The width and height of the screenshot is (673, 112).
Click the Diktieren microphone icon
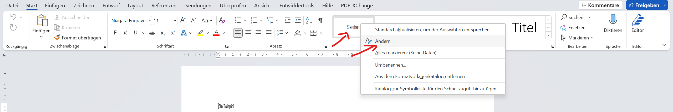tap(613, 20)
